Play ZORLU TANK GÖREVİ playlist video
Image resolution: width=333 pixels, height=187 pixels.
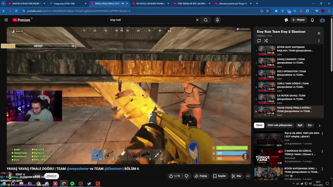point(289,87)
